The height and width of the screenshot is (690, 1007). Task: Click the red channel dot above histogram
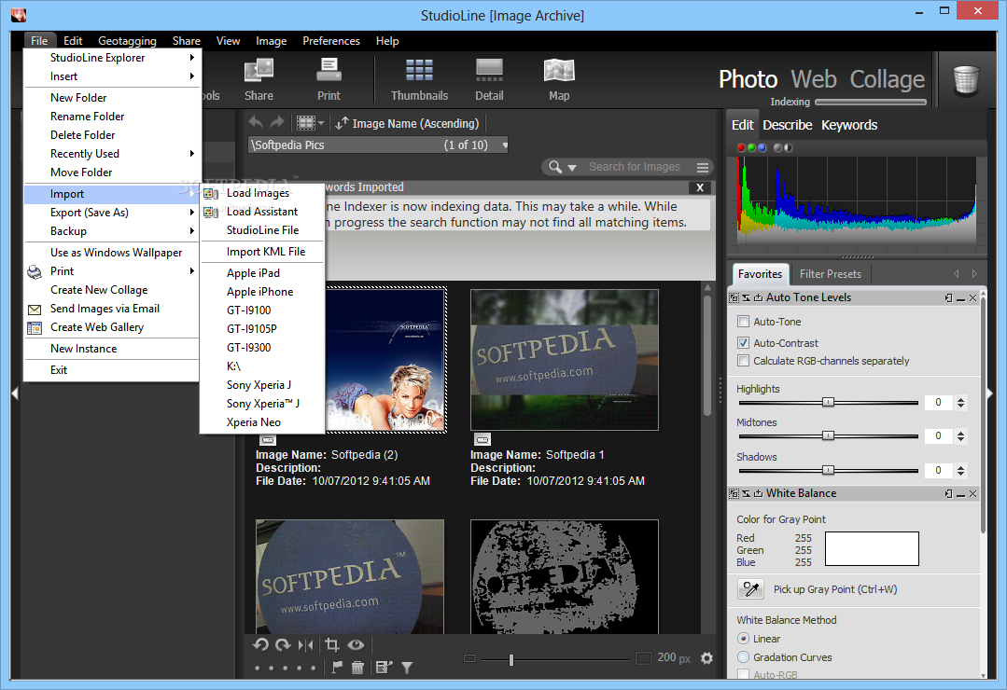pyautogui.click(x=740, y=147)
